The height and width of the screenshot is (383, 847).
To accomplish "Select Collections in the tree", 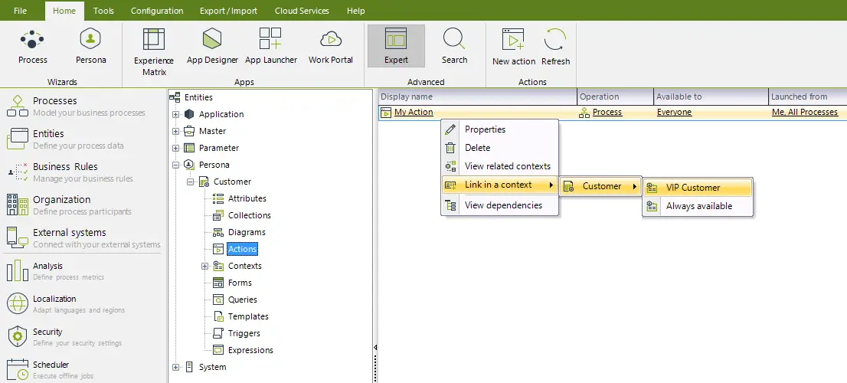I will [x=249, y=215].
